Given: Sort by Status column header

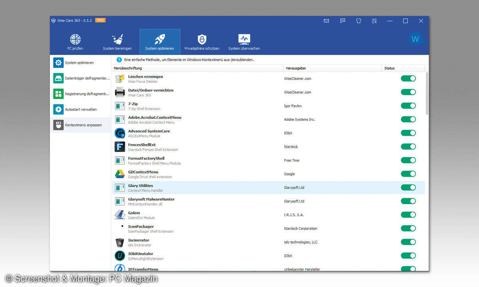Looking at the screenshot, I should click(403, 68).
